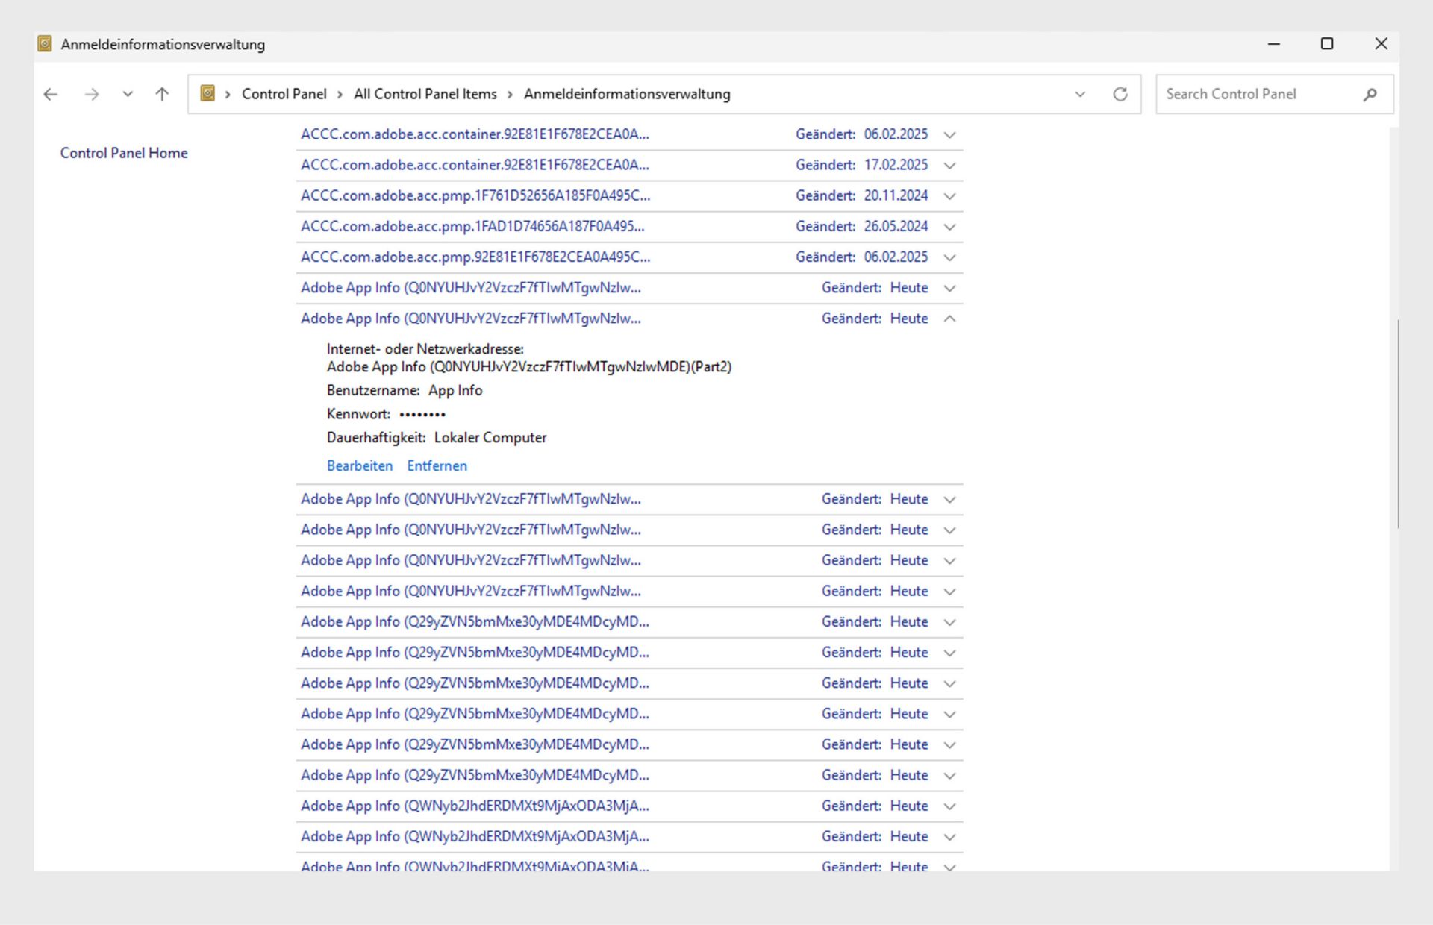Click the Internet- oder Netzwerkadresse label
The image size is (1433, 925).
point(425,349)
